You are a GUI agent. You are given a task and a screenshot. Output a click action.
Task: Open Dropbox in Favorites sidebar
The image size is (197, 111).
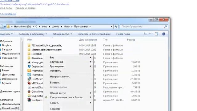(x=7, y=45)
